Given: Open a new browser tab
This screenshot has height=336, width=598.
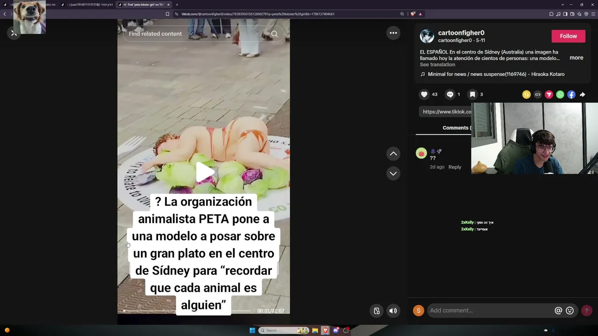Looking at the screenshot, I should pos(177,5).
